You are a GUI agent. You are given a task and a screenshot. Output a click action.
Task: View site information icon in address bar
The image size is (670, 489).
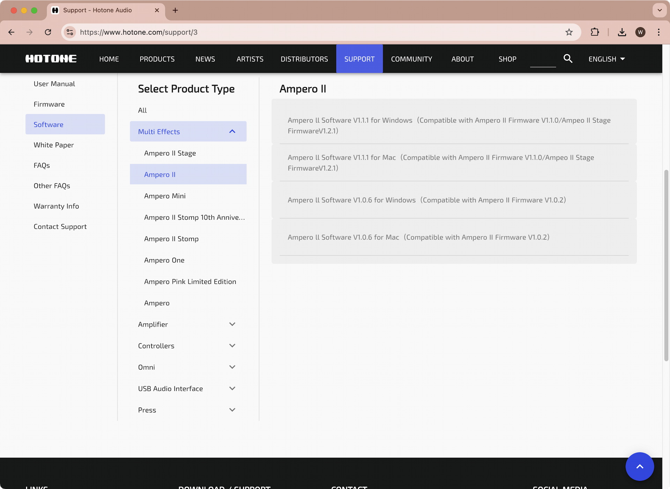click(x=70, y=32)
